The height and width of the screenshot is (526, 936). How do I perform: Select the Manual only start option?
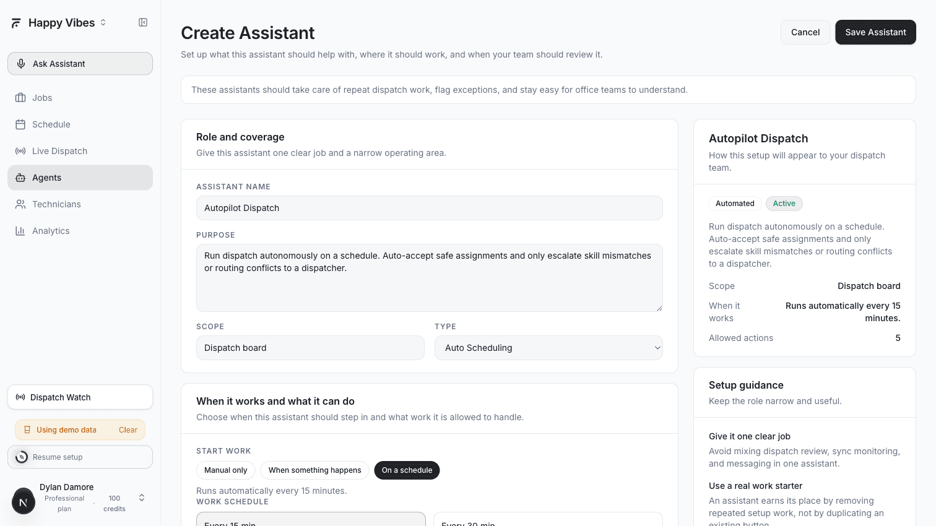click(225, 470)
